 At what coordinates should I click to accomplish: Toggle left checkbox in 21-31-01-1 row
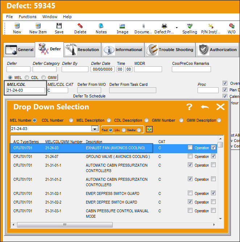pyautogui.click(x=190, y=165)
